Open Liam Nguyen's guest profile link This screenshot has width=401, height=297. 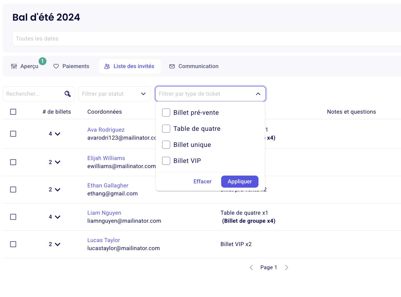(104, 213)
